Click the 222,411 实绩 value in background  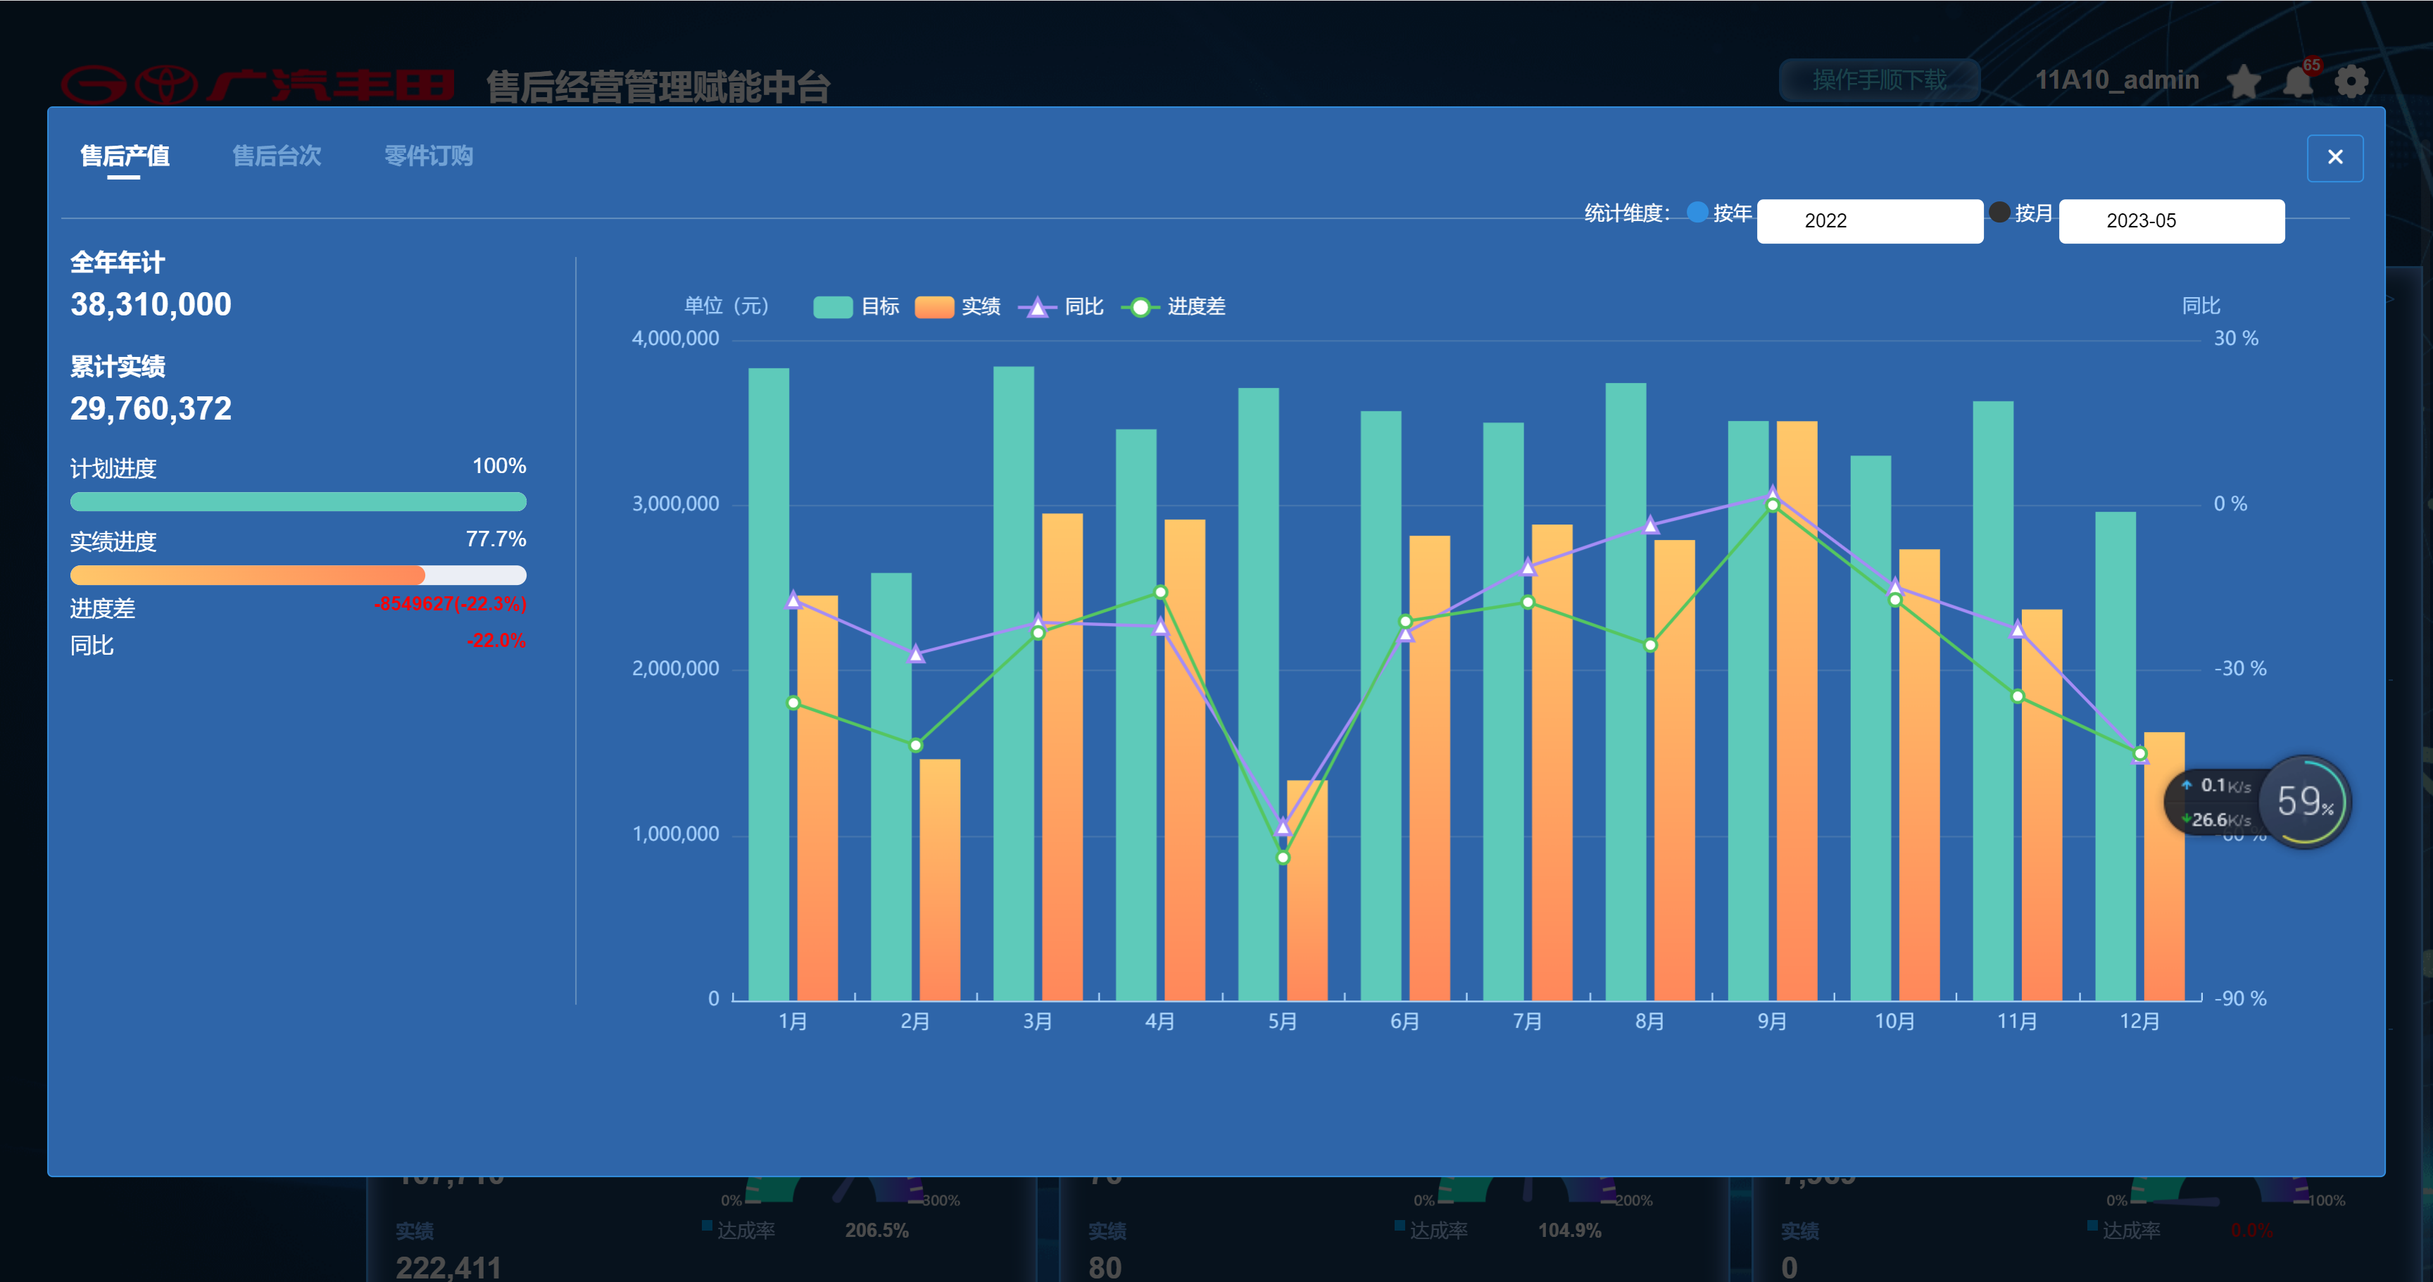(x=448, y=1267)
